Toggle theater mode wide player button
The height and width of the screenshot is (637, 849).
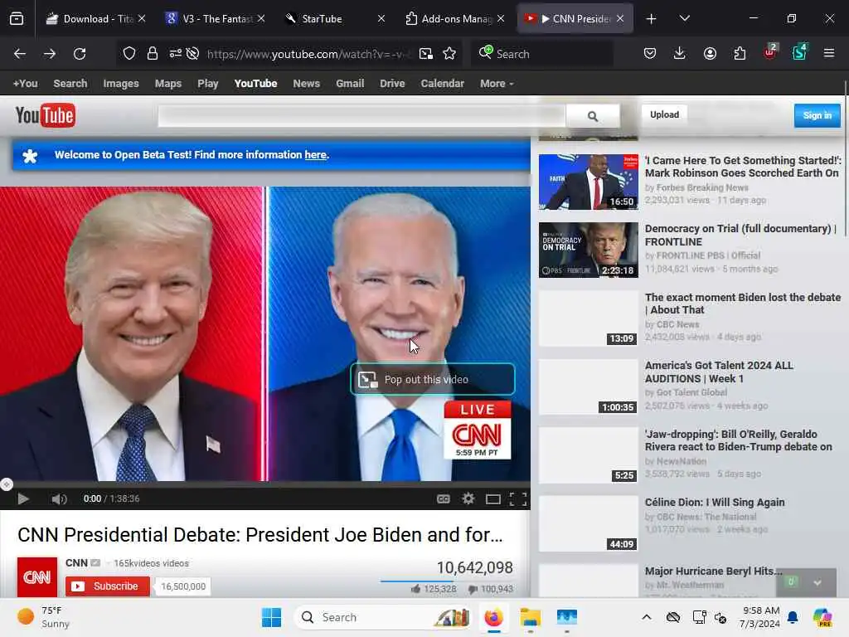tap(493, 498)
